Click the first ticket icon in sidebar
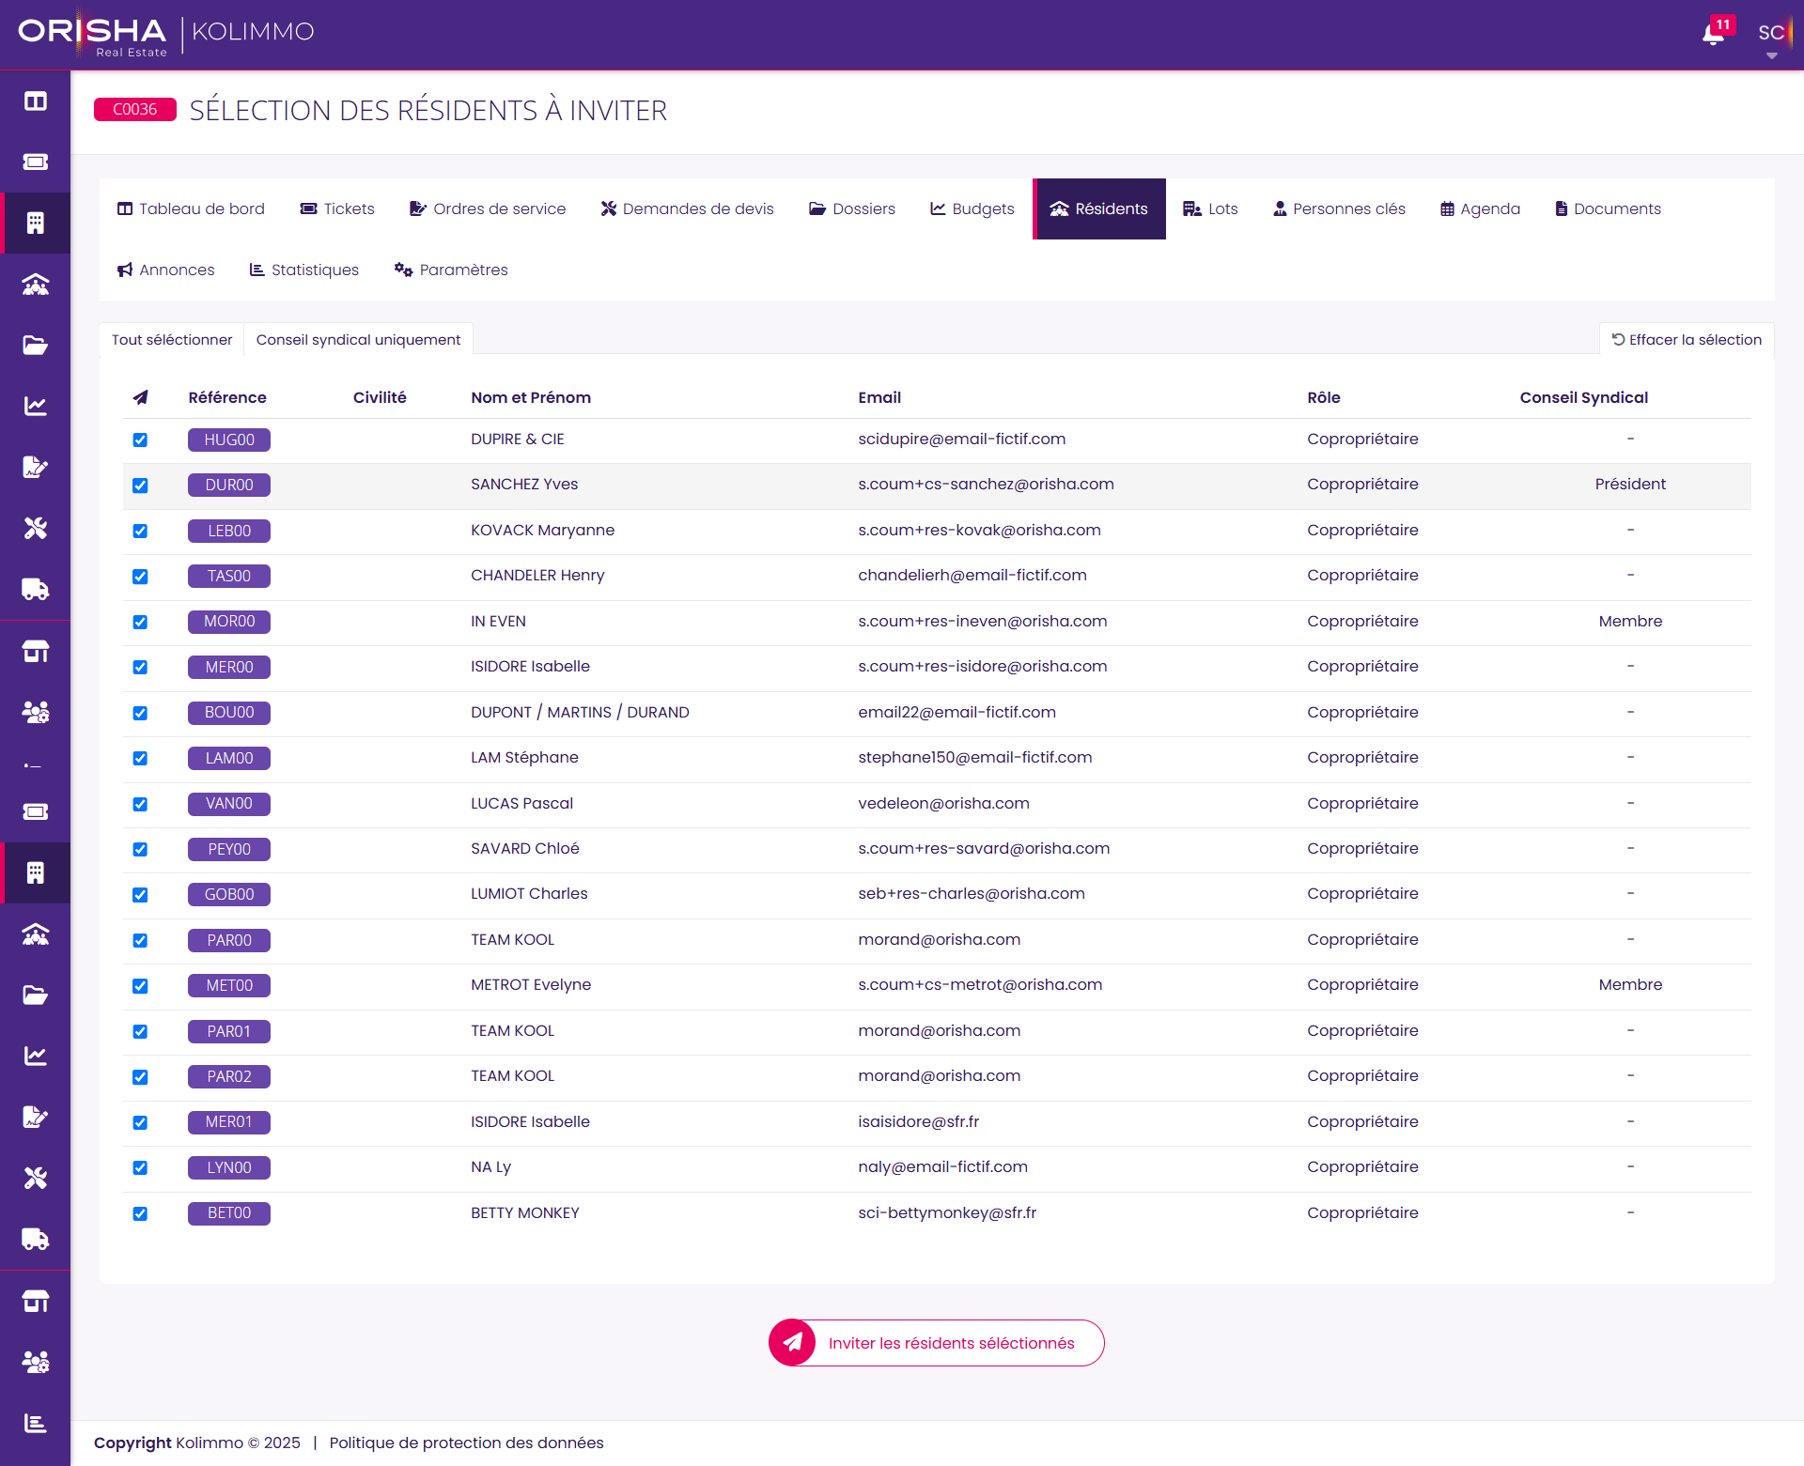Screen dimensions: 1804x1466 35,162
